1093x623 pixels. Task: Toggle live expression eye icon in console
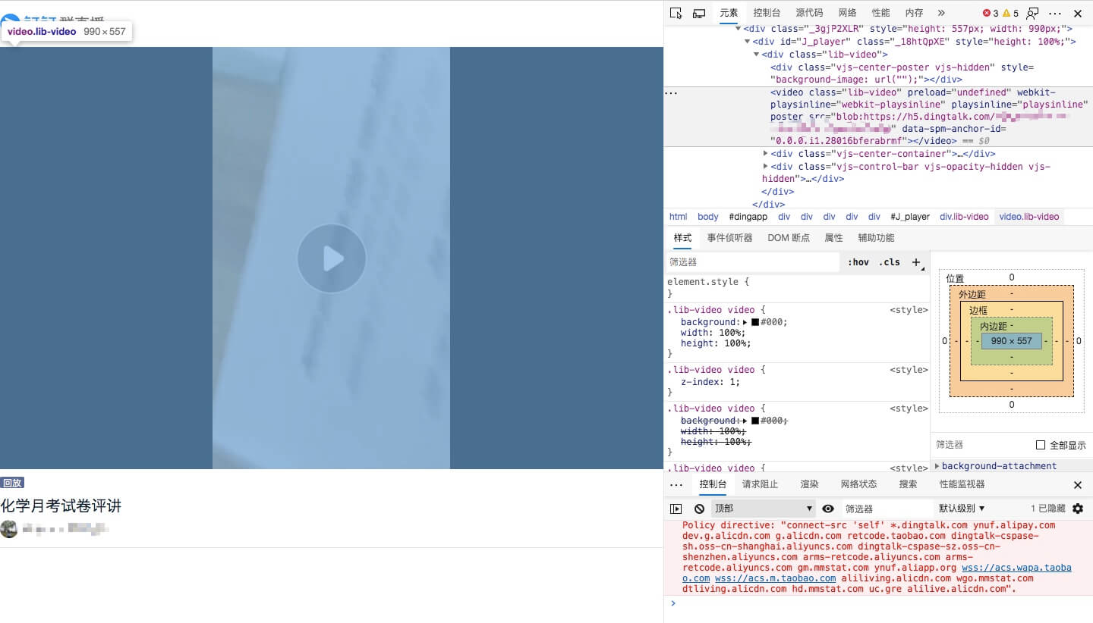pos(828,509)
